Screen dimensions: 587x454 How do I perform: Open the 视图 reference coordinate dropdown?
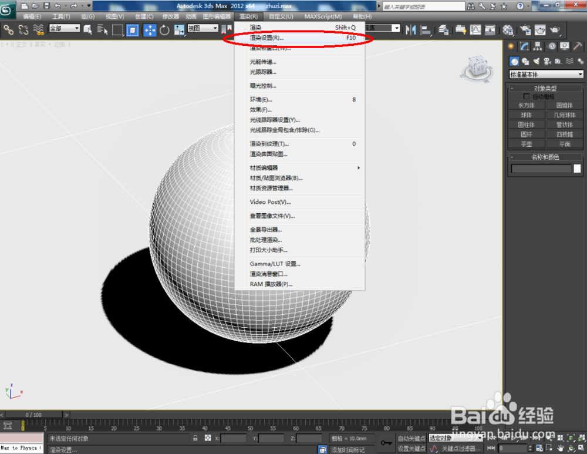203,28
